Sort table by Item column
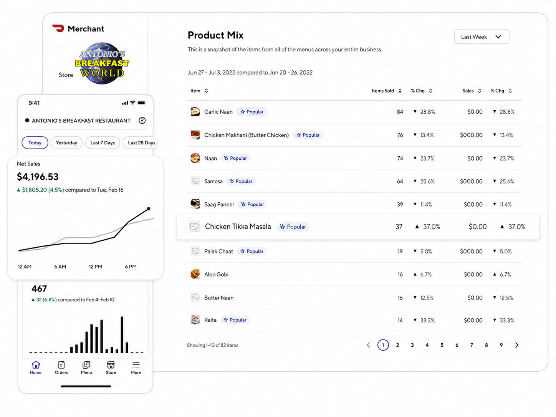 199,91
